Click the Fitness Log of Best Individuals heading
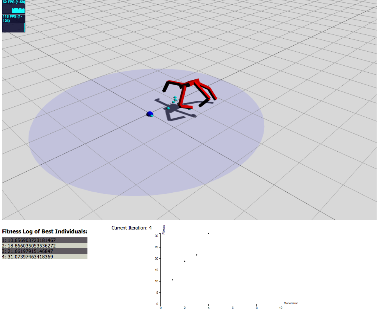Screen dimensions: 379x312 [45, 231]
